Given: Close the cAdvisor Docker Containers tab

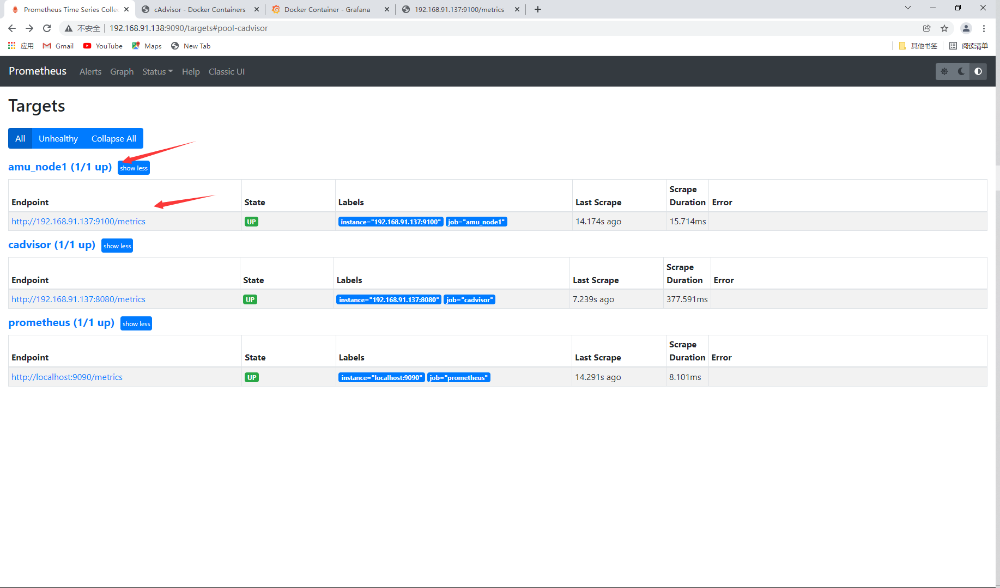Looking at the screenshot, I should pyautogui.click(x=257, y=9).
